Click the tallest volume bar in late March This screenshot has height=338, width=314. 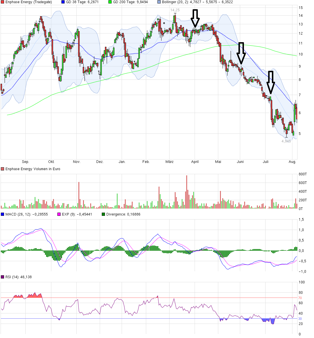pyautogui.click(x=187, y=192)
